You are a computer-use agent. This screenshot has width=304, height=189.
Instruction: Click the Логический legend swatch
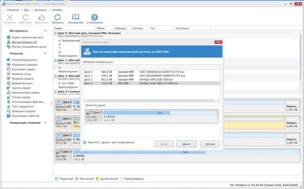tap(77, 178)
